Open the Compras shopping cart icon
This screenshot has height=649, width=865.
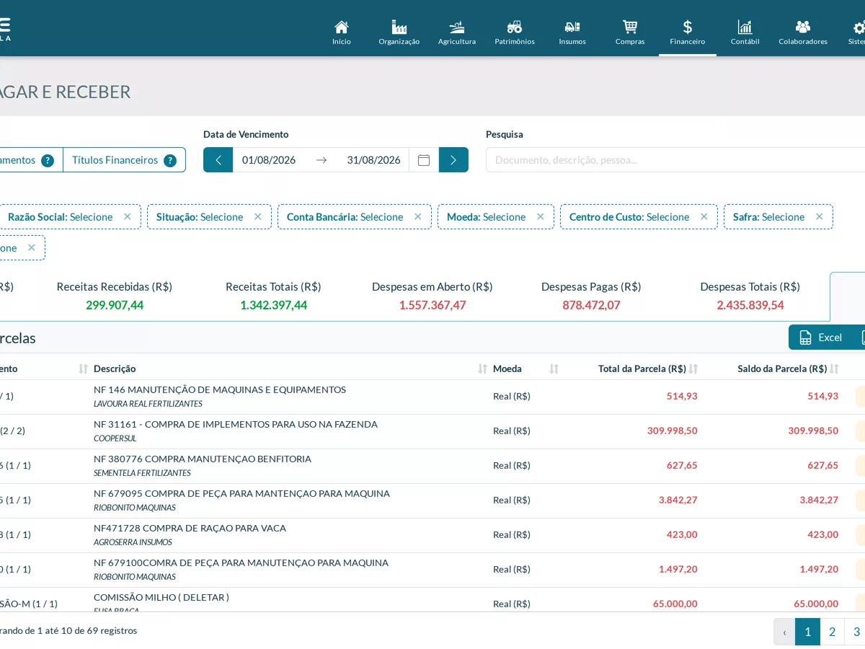coord(630,27)
